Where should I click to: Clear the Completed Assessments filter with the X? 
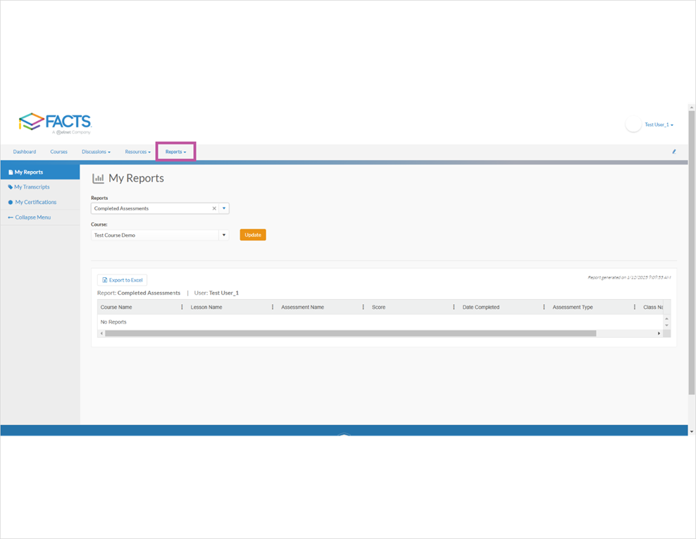pos(214,208)
